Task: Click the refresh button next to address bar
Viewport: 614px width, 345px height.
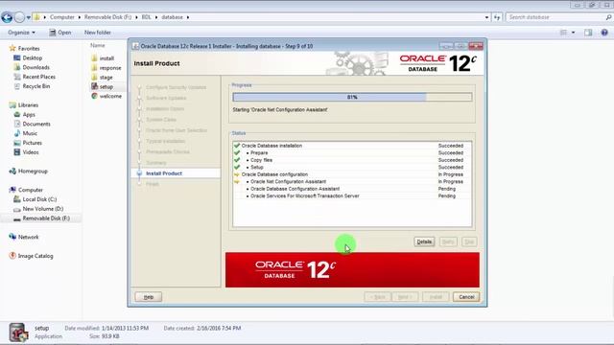Action: [x=497, y=17]
